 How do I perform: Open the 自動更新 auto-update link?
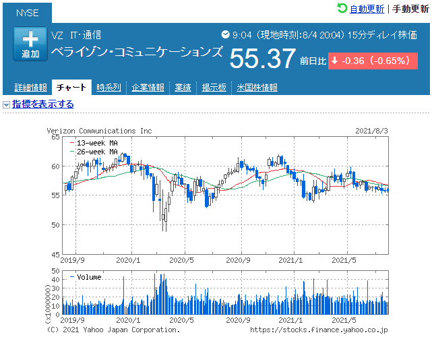click(367, 9)
